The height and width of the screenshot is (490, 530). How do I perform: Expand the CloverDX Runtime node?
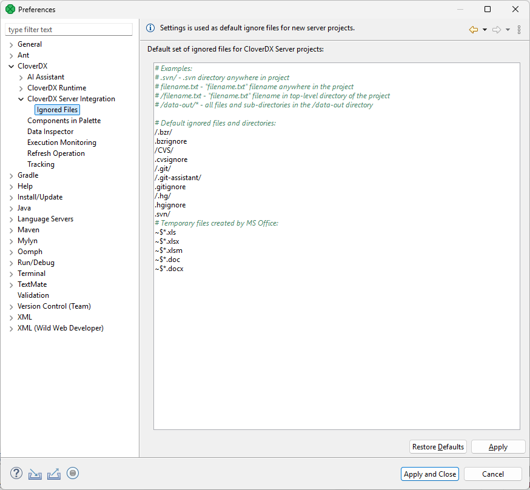click(x=21, y=88)
